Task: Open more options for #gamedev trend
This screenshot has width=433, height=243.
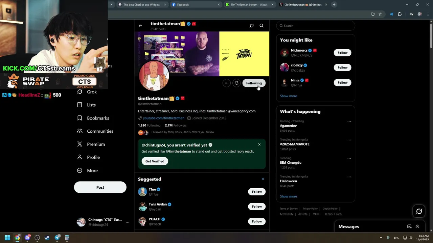Action: click(349, 122)
